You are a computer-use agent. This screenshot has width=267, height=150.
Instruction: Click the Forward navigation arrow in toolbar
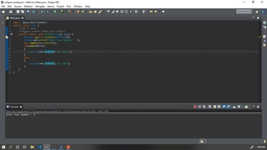163,12
